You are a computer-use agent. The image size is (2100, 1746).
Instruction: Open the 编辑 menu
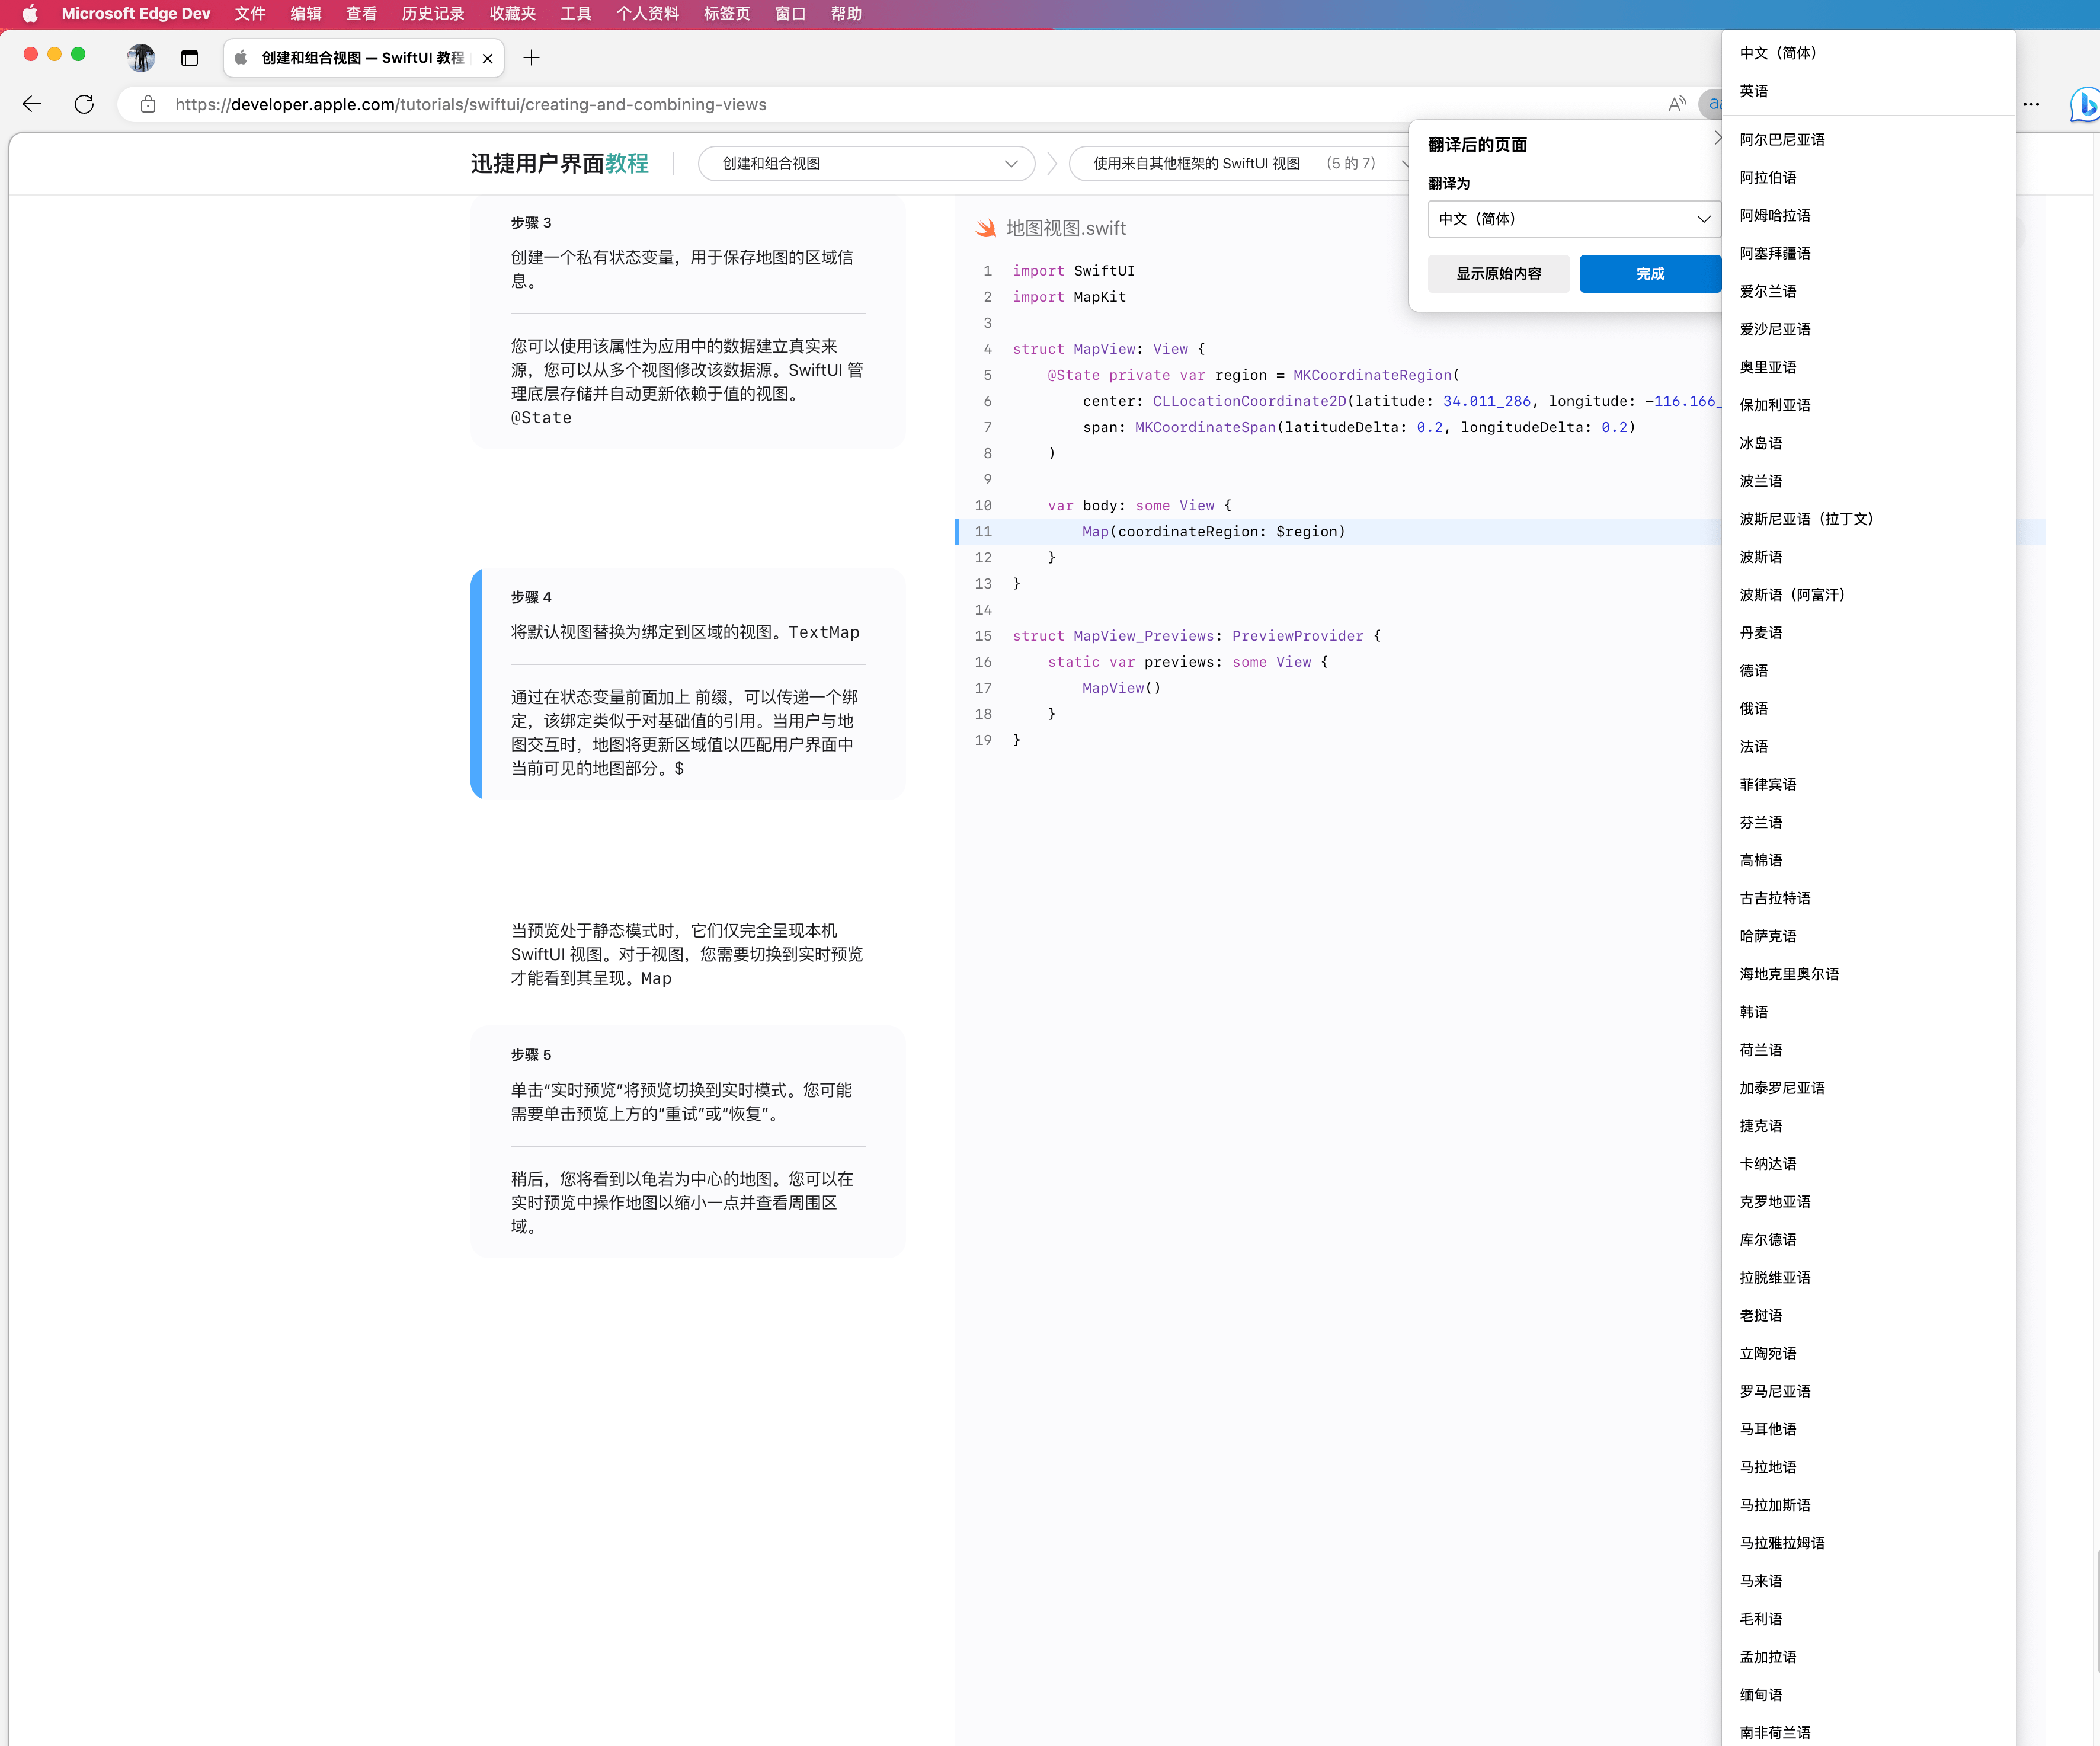(306, 14)
